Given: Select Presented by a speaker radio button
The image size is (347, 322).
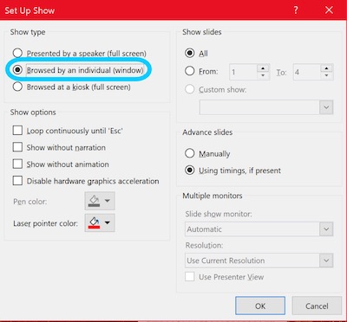Looking at the screenshot, I should click(17, 53).
